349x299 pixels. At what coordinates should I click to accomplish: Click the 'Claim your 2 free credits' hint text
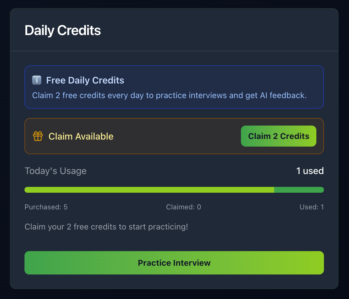[x=106, y=227]
